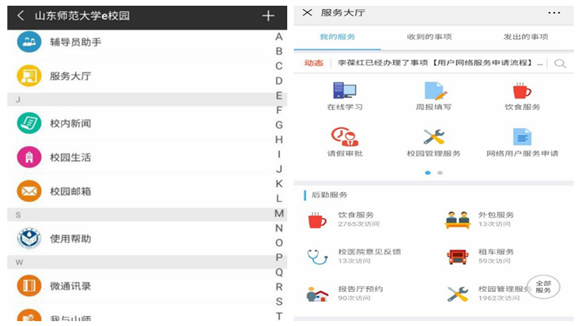Open 辅导员助手 icon in list
This screenshot has width=581, height=326.
click(x=29, y=42)
